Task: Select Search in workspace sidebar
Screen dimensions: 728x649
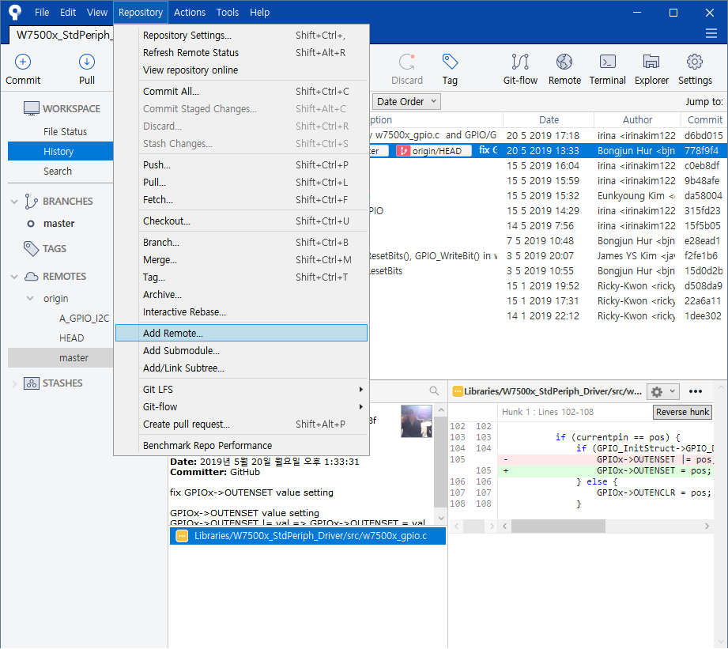Action: 58,172
